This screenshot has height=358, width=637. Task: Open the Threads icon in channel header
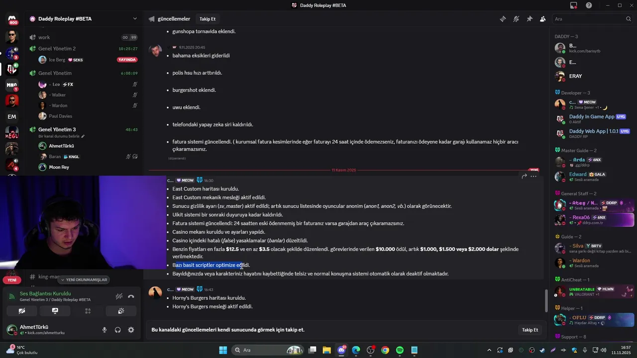[x=503, y=19]
